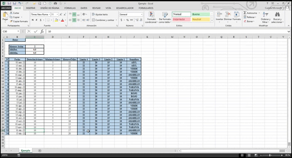
Task: Open Buscar y seleccionar binoculars
Action: (x=277, y=17)
